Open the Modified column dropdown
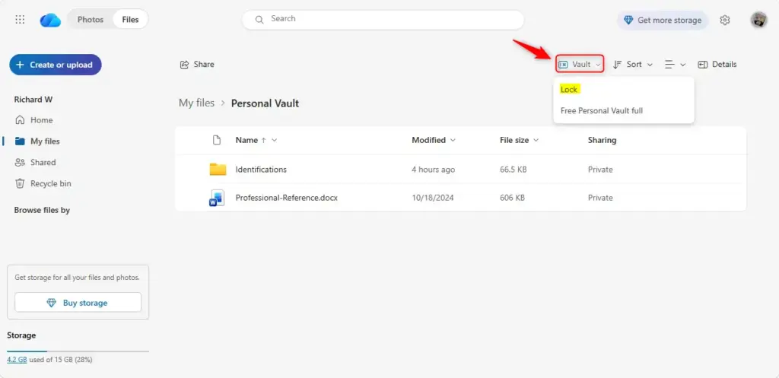Viewport: 779px width, 378px height. (433, 140)
